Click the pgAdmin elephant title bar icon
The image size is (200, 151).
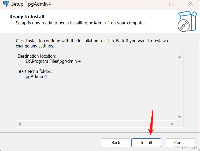(6, 4)
